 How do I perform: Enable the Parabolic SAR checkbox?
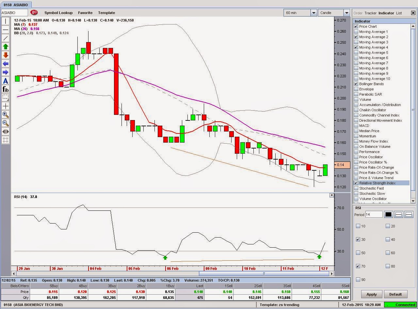tap(356, 94)
